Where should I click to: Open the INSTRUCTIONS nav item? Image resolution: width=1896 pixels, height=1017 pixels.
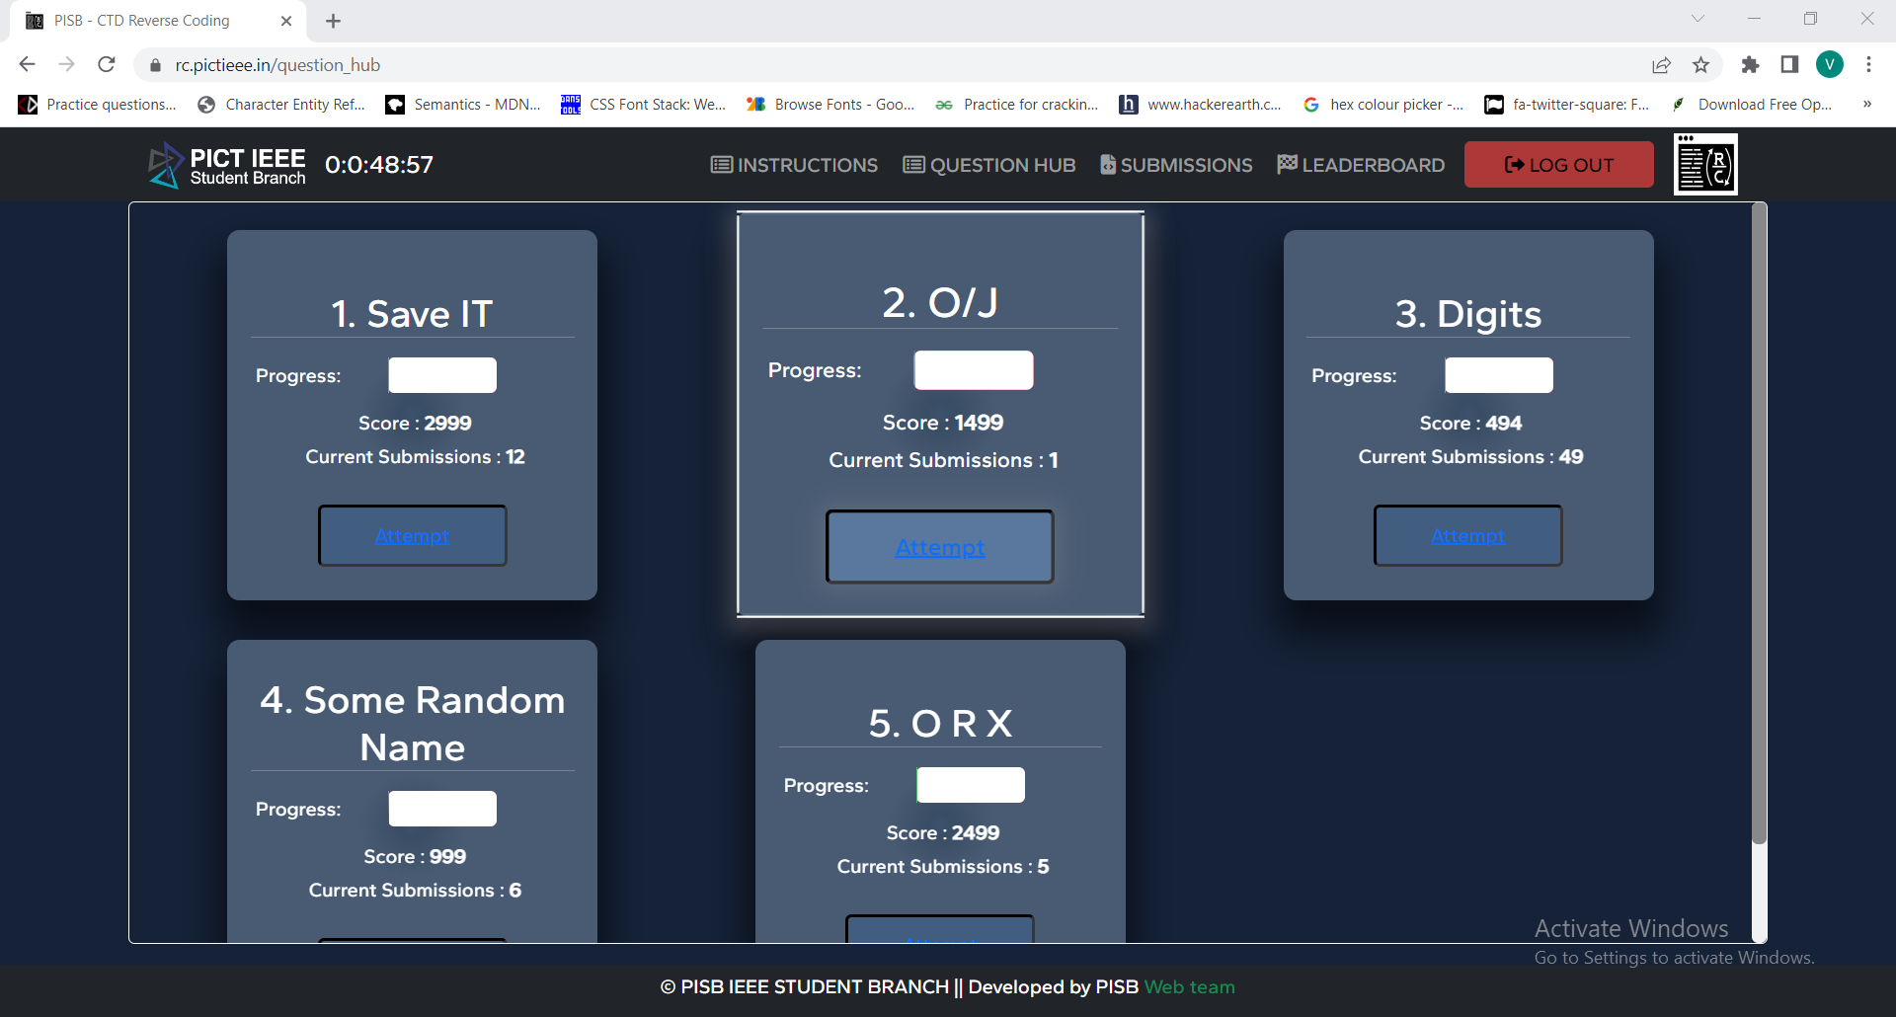[794, 165]
